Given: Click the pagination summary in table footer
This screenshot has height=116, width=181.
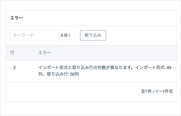Looking at the screenshot, I should [x=157, y=91].
